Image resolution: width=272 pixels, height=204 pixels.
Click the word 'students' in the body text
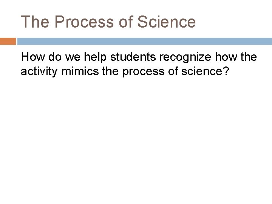coord(133,57)
